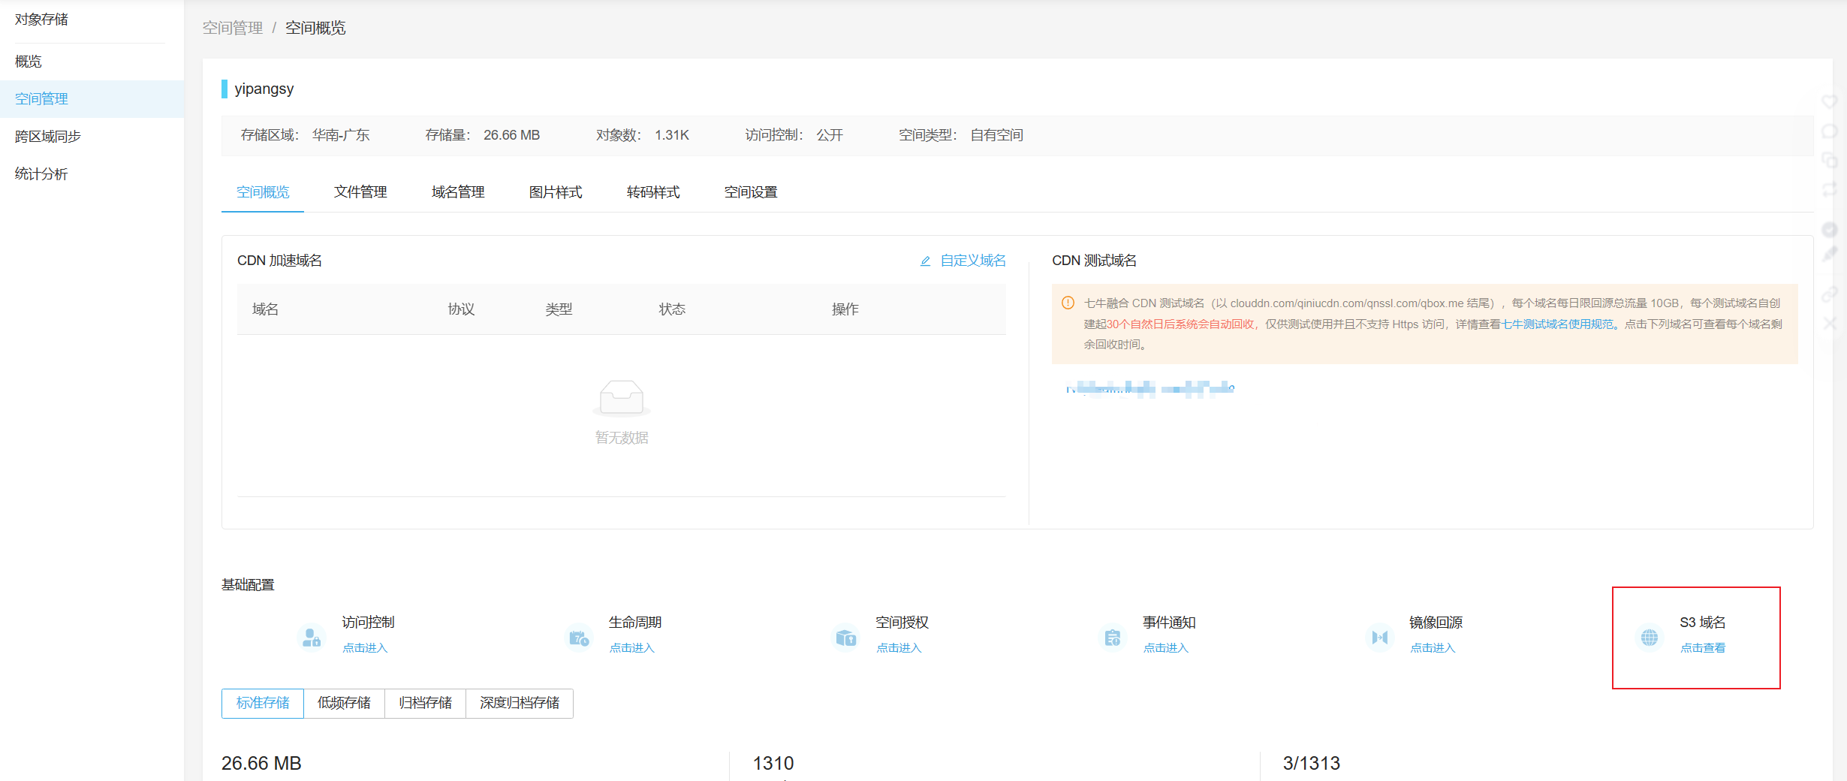The image size is (1847, 781).
Task: Select the 标准存储 storage type
Action: point(263,703)
